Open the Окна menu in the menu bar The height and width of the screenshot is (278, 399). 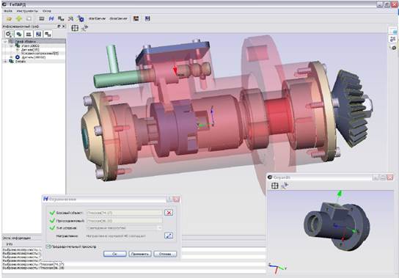[x=46, y=11]
